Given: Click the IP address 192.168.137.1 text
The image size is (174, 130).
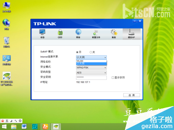Looking at the screenshot, I should (x=83, y=82).
